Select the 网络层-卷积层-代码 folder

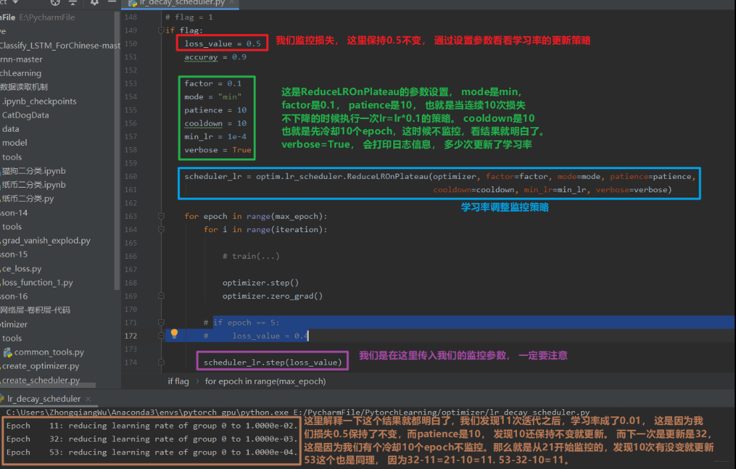35,310
